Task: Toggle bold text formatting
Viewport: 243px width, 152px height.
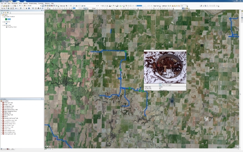Action: tap(103, 6)
